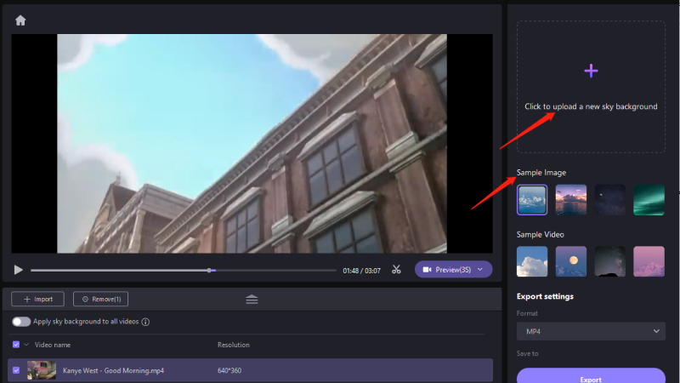This screenshot has width=680, height=383.
Task: Choose the pink sky sample video
Action: (649, 261)
